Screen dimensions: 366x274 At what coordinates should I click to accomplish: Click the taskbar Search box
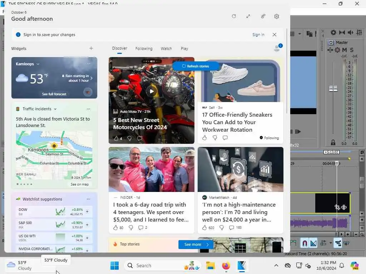point(163,265)
